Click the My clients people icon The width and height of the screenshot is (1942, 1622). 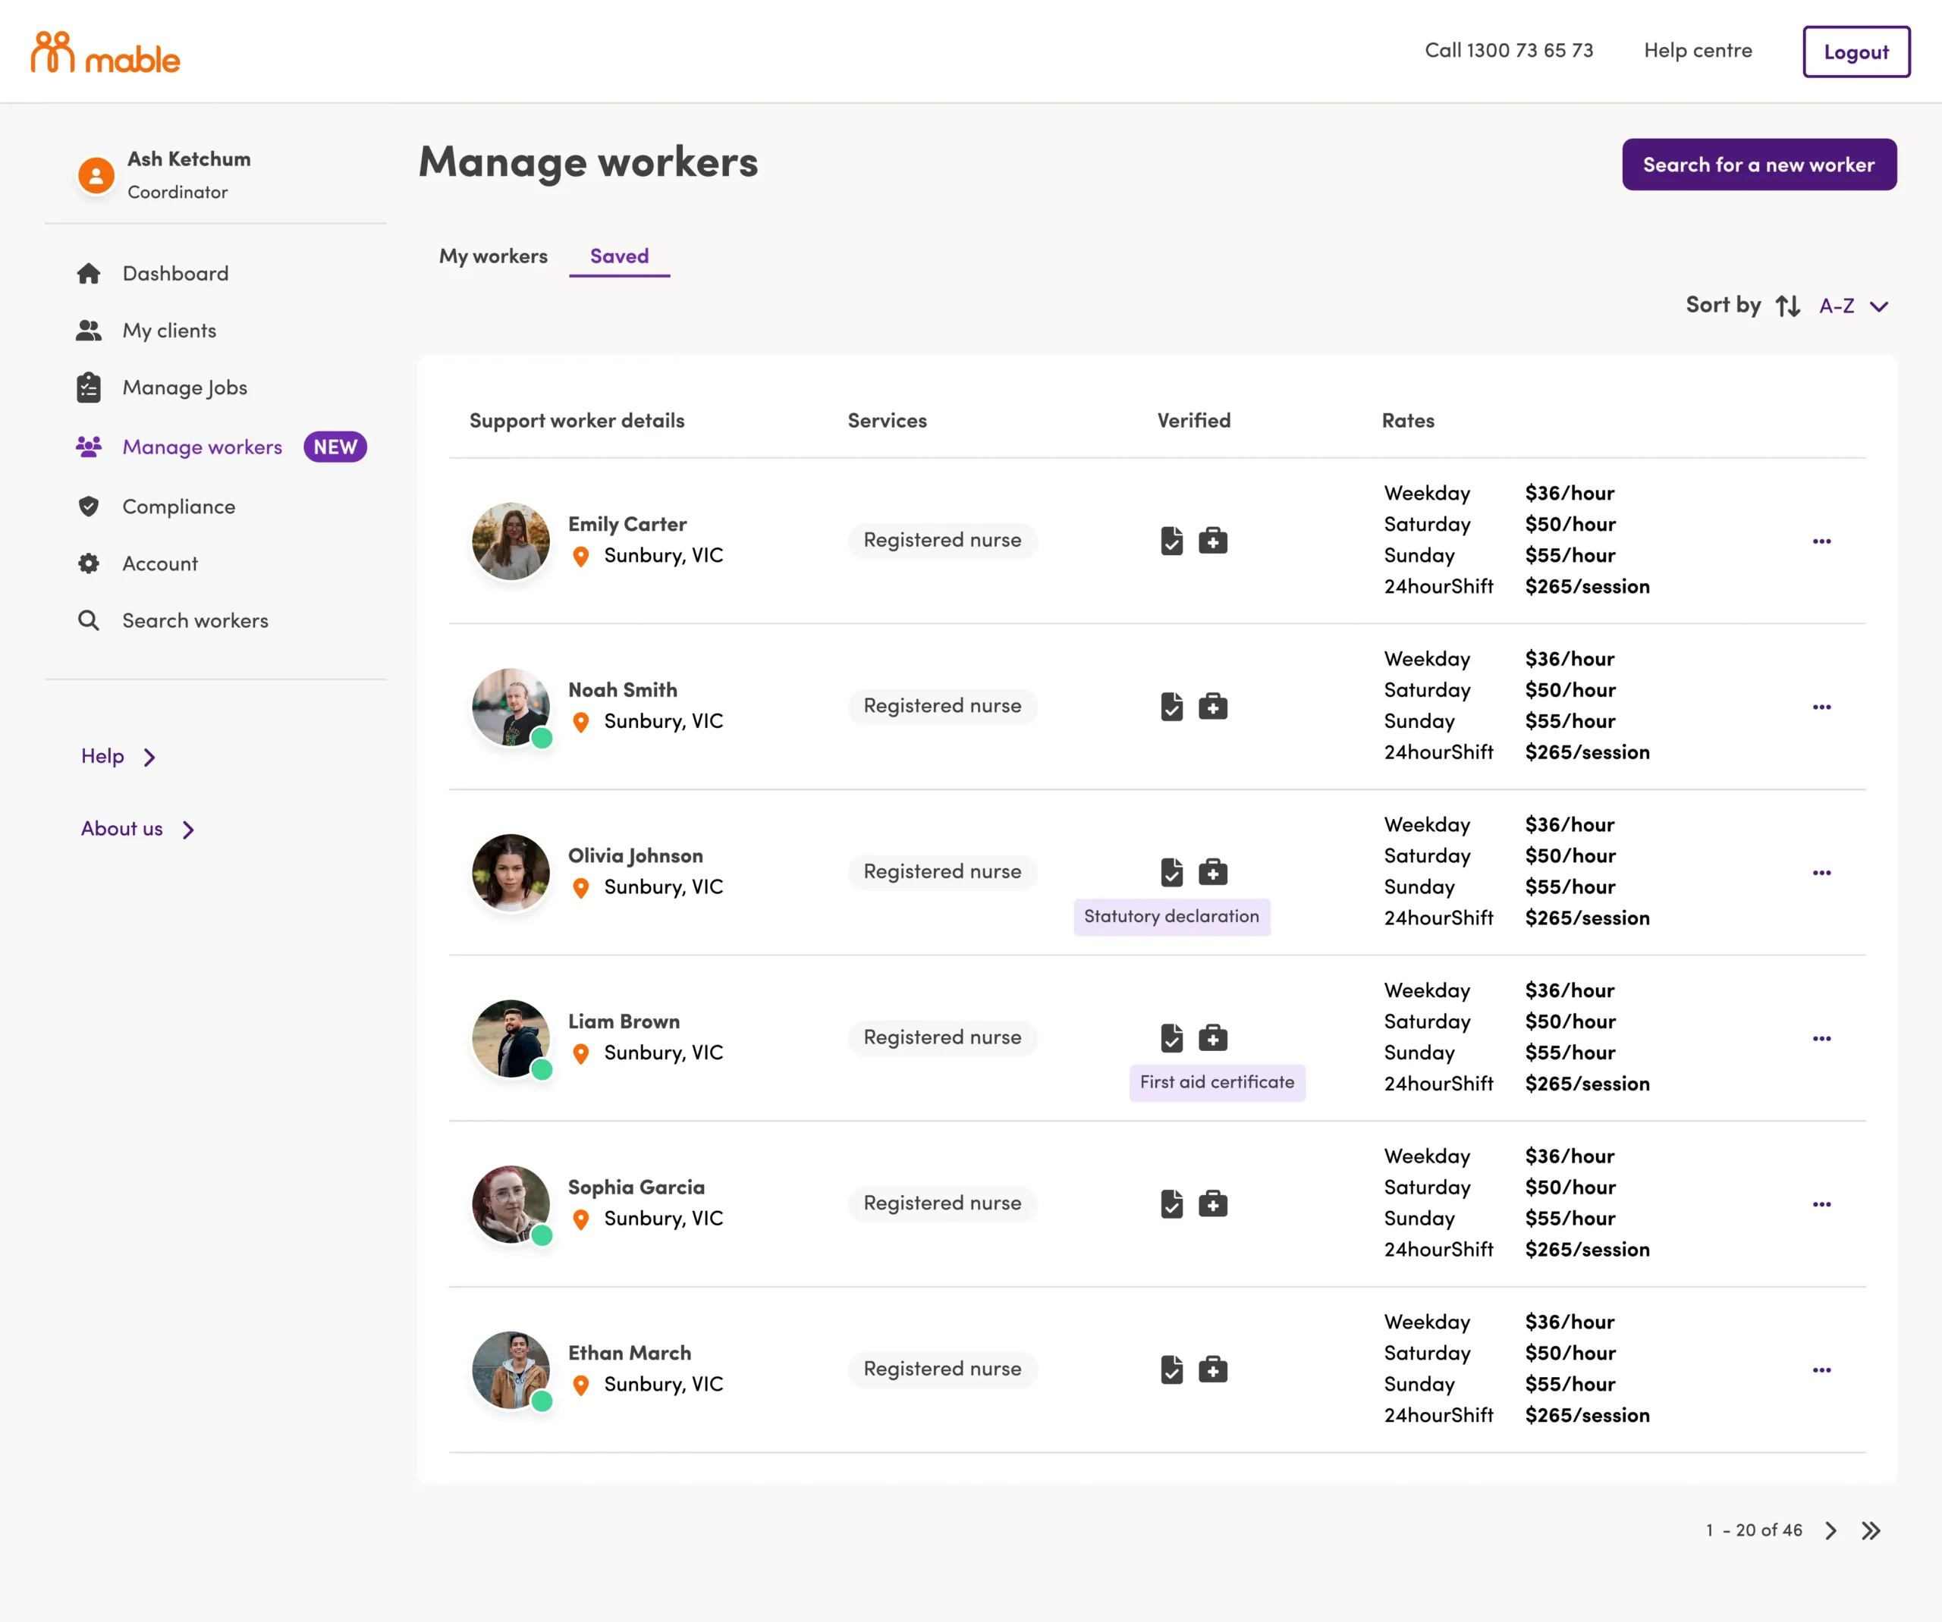[89, 331]
